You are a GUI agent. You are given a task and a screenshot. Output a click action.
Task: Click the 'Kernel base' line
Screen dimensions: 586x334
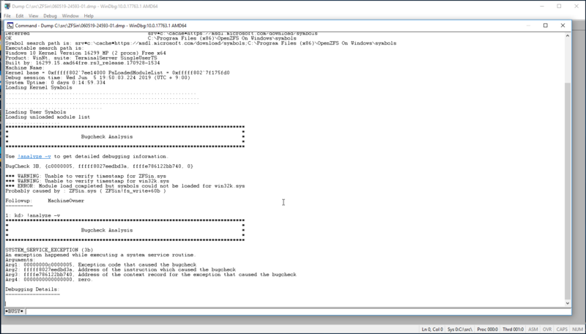pos(117,73)
